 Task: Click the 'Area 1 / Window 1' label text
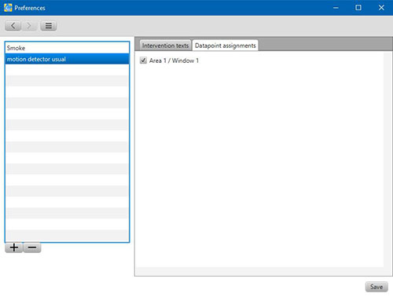pos(174,60)
